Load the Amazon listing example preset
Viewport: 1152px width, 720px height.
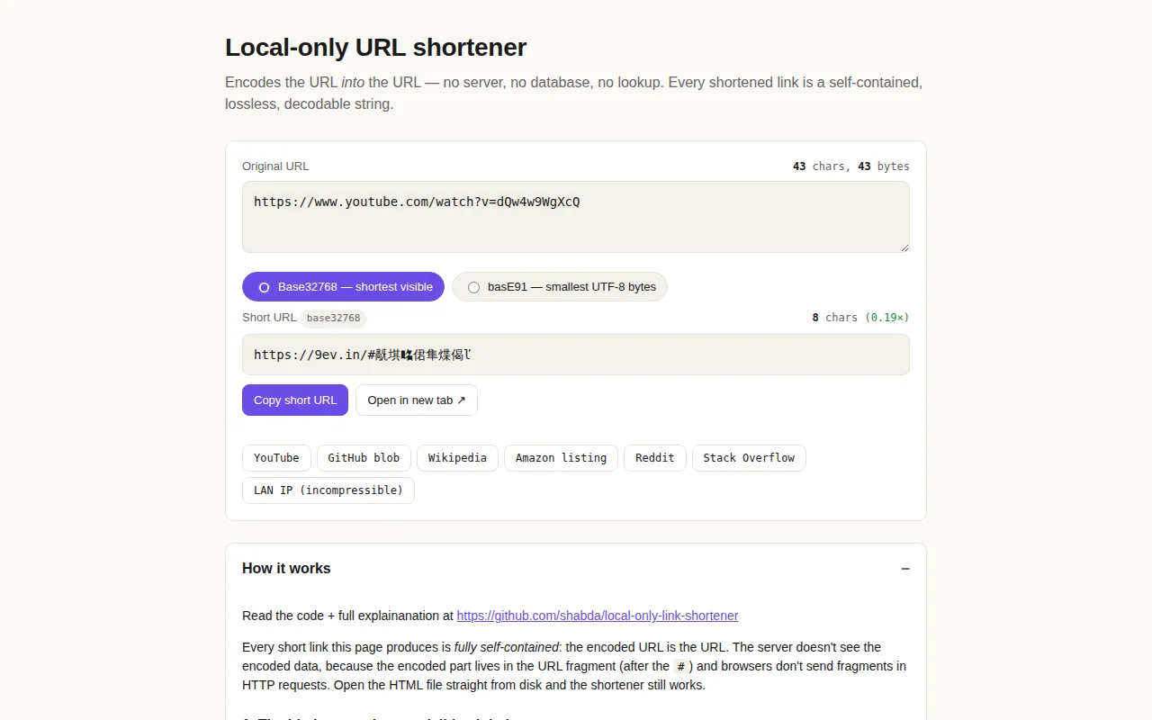pos(561,457)
